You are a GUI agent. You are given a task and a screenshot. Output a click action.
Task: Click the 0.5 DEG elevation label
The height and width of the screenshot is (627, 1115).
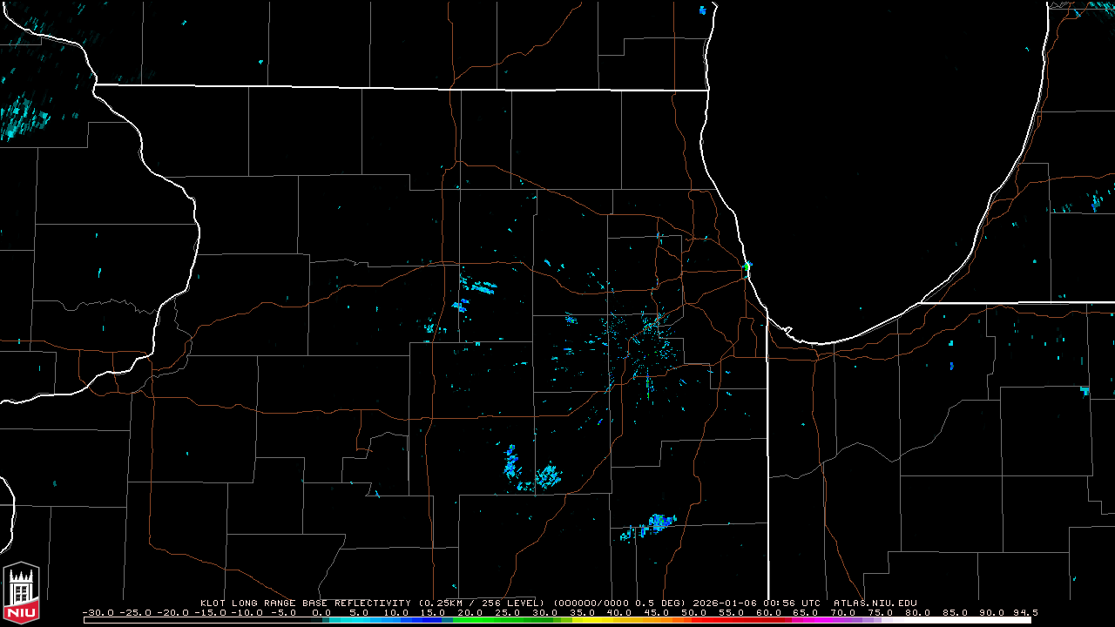[659, 603]
